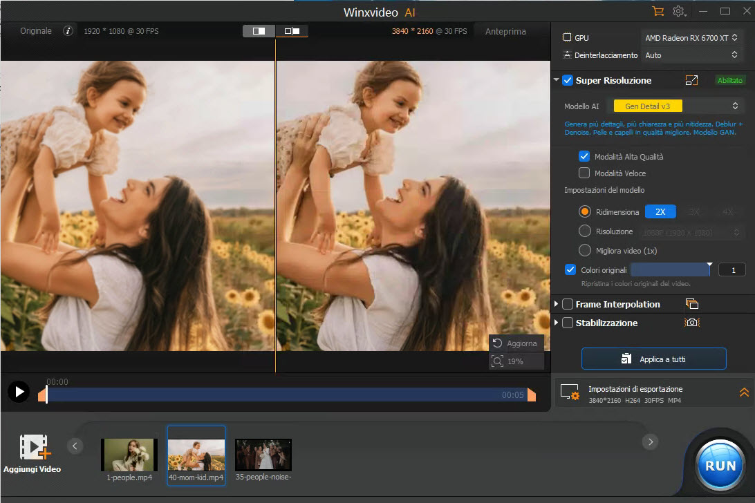Screen dimensions: 755x503
Task: Click the Super Risoluzione upscale icon
Action: pyautogui.click(x=691, y=80)
